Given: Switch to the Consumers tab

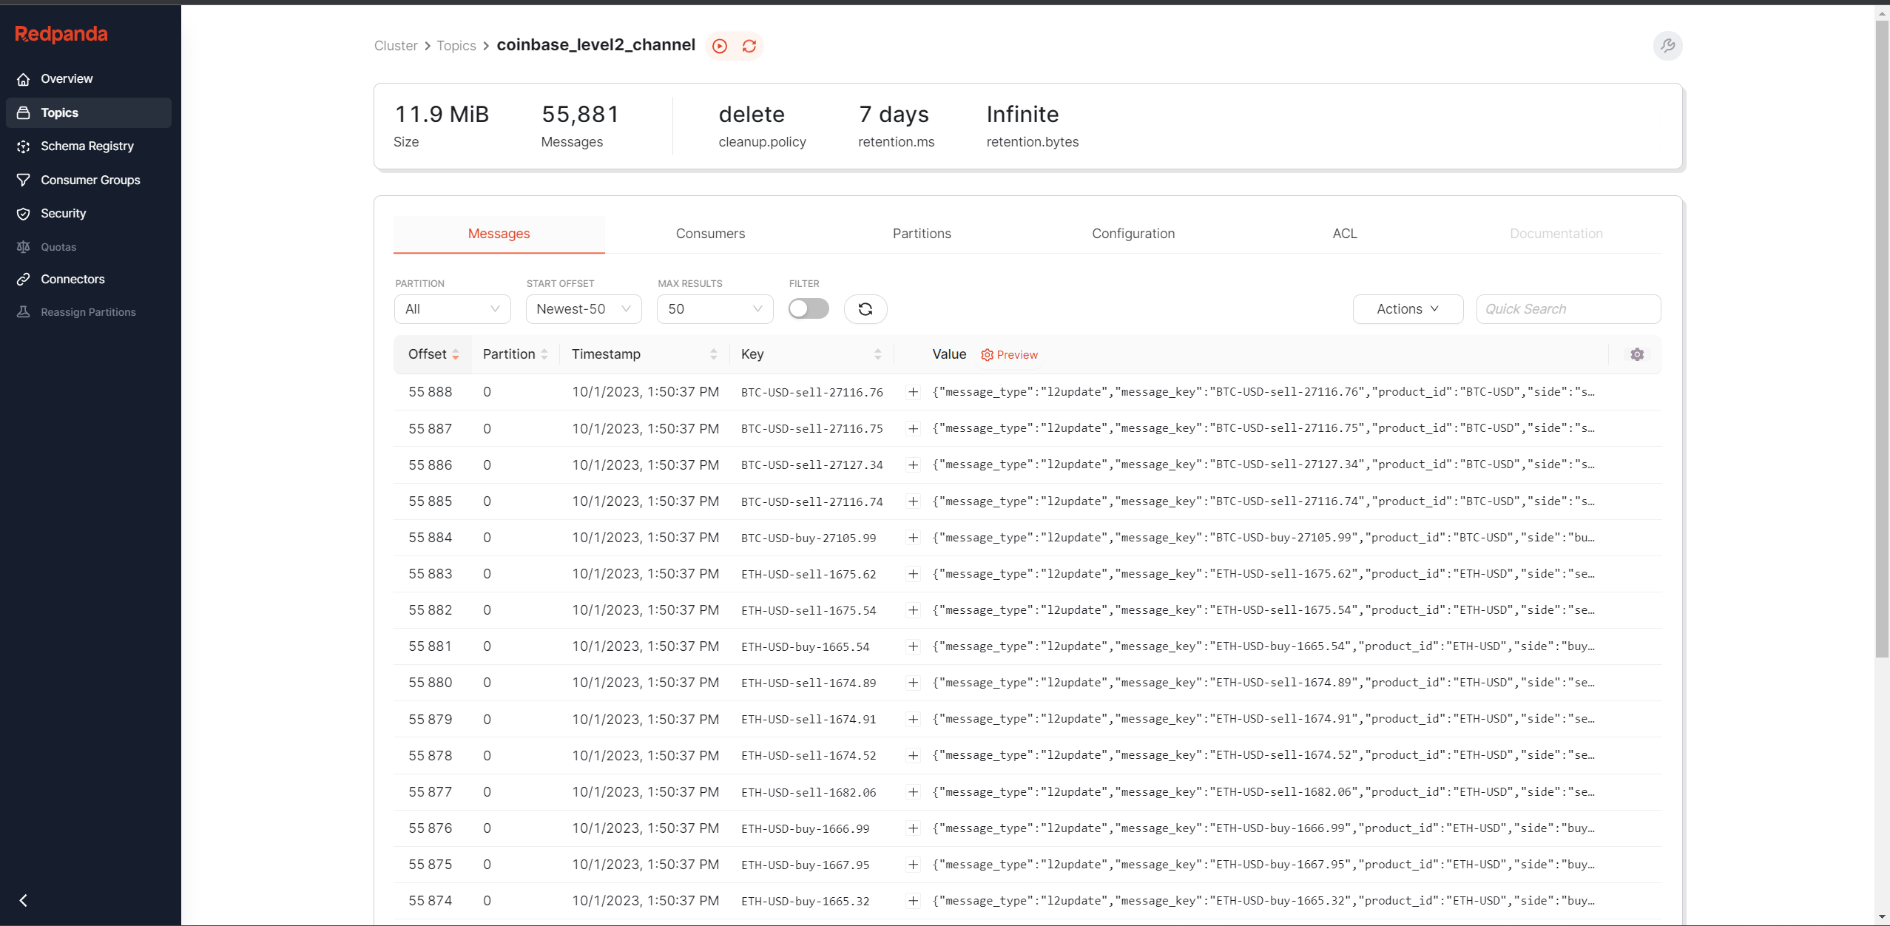Looking at the screenshot, I should (710, 234).
